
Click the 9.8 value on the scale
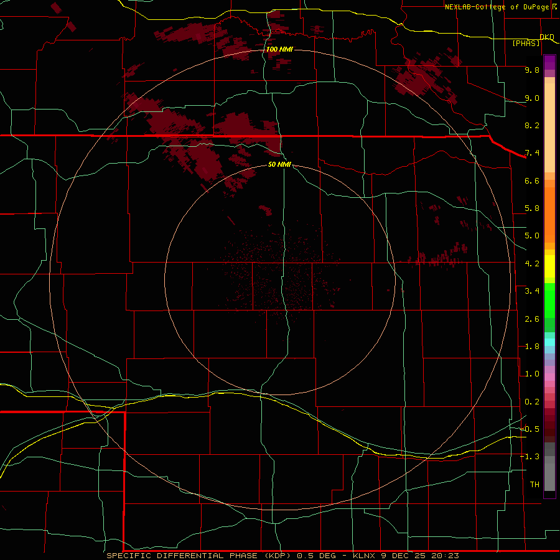point(532,70)
